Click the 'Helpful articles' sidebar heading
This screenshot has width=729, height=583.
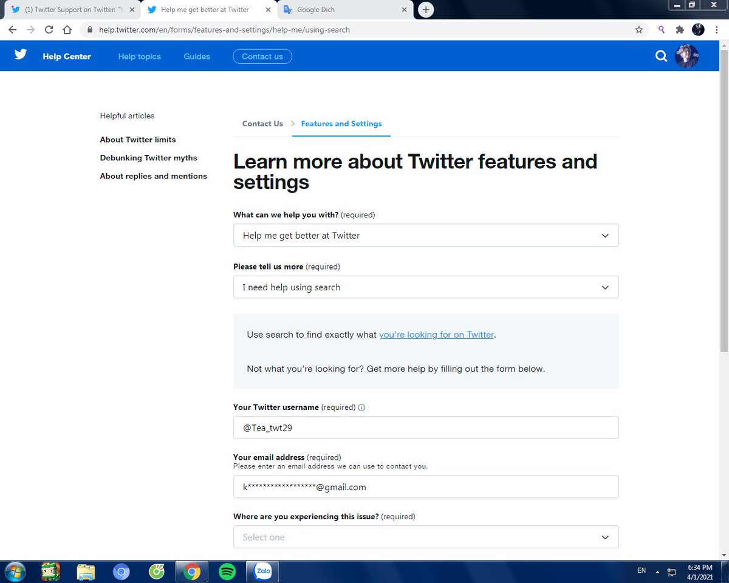coord(128,115)
